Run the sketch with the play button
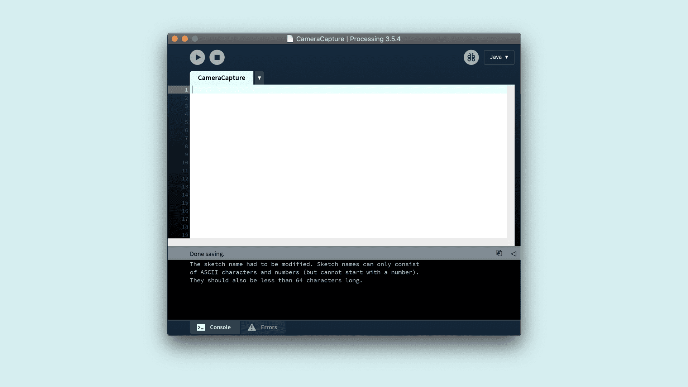 197,57
